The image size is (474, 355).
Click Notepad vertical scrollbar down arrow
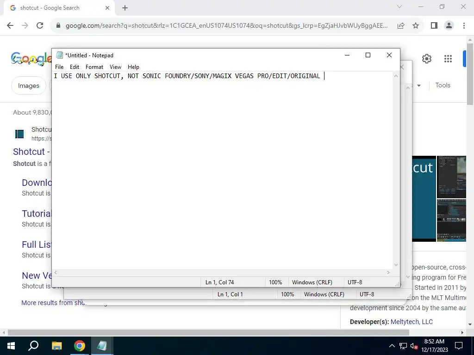coord(396,265)
